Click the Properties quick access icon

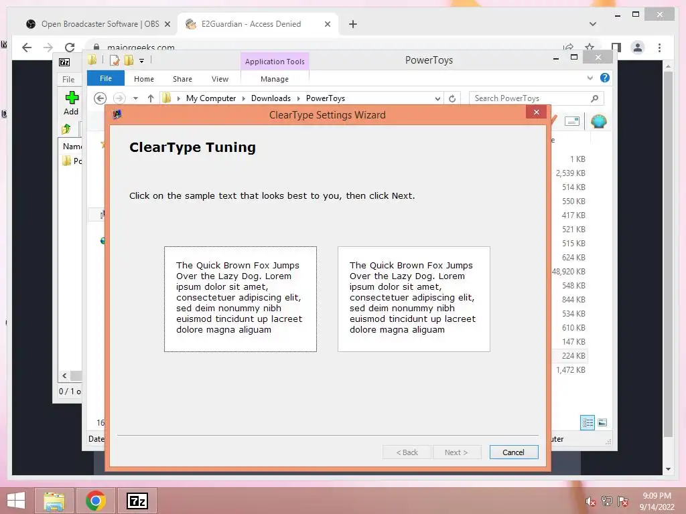pos(115,60)
